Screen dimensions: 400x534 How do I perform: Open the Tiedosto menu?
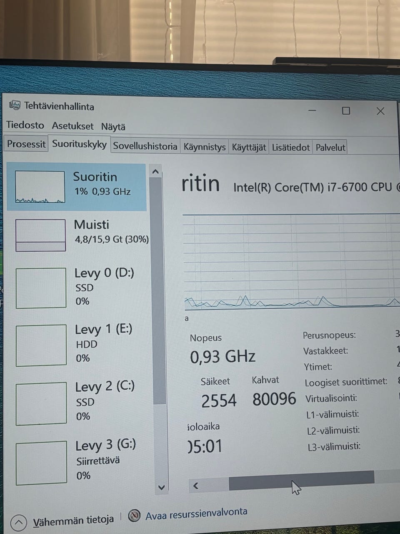(25, 125)
